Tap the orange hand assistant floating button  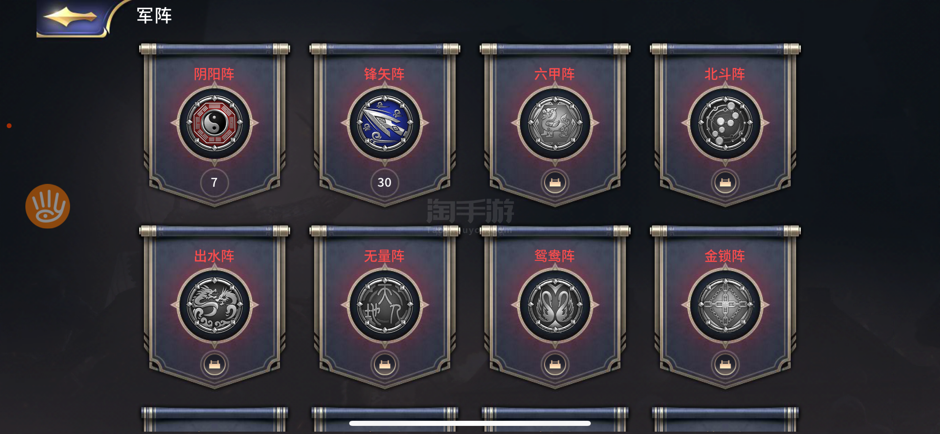pos(47,206)
